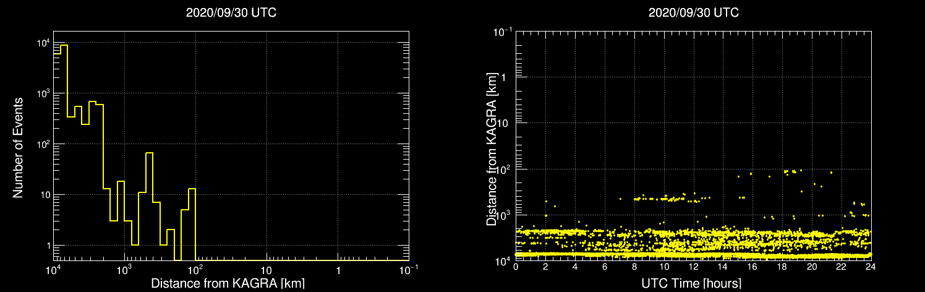Click the '22' tick on UTC time axis

click(x=842, y=268)
